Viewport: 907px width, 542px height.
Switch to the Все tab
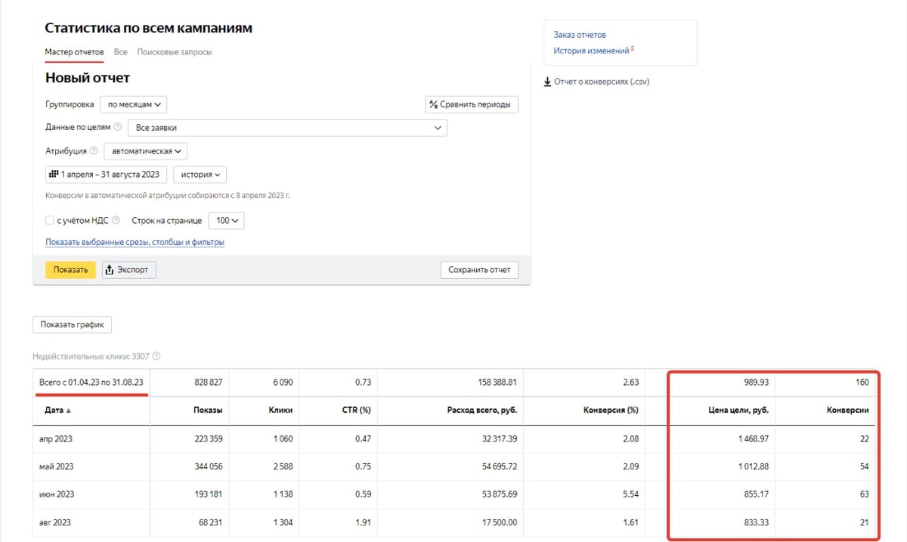120,52
